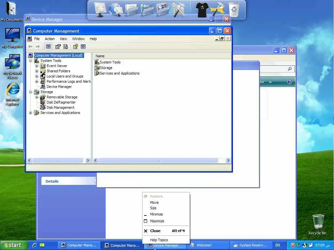The height and width of the screenshot is (250, 334).
Task: Click the Name column header
Action: (x=162, y=56)
